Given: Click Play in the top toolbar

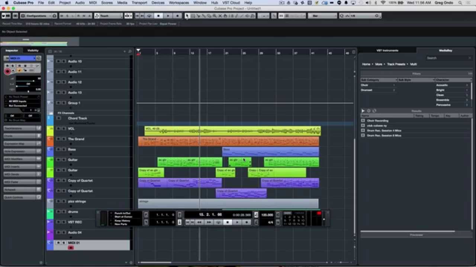Looking at the screenshot, I should coord(168,16).
